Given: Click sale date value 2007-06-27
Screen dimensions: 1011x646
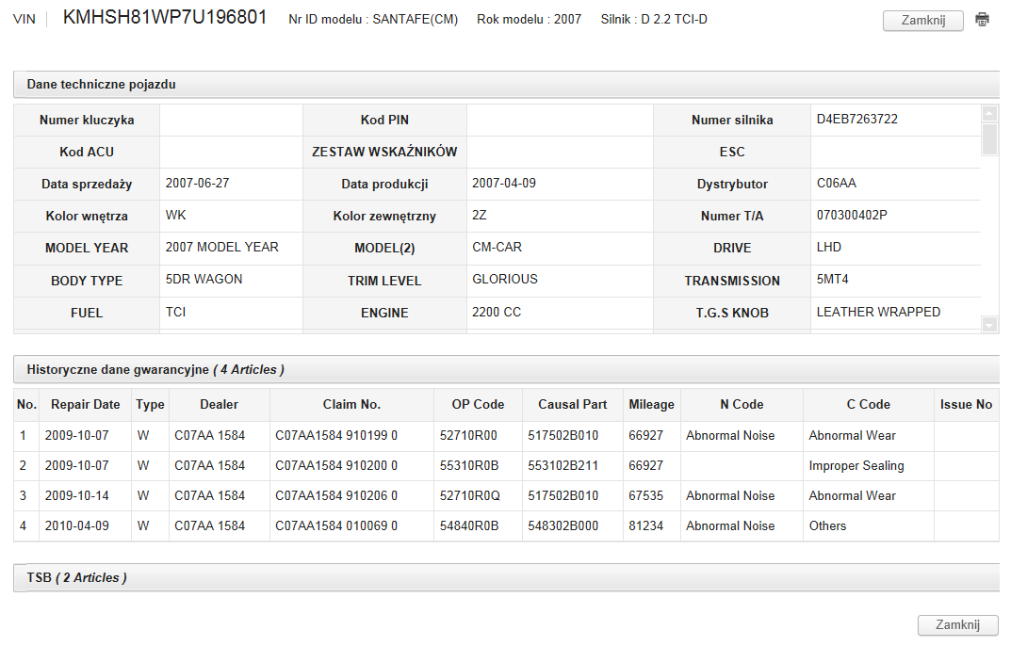Looking at the screenshot, I should (197, 183).
